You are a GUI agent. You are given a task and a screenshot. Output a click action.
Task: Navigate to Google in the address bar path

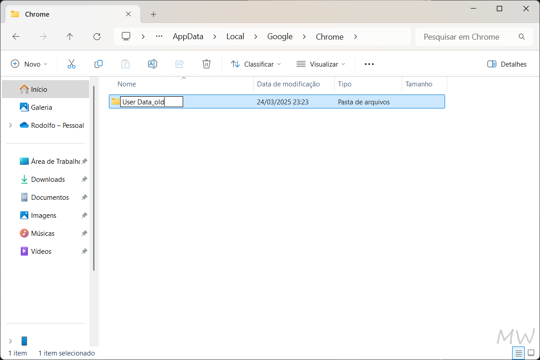pyautogui.click(x=279, y=36)
